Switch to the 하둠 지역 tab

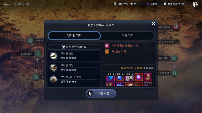coord(128,35)
